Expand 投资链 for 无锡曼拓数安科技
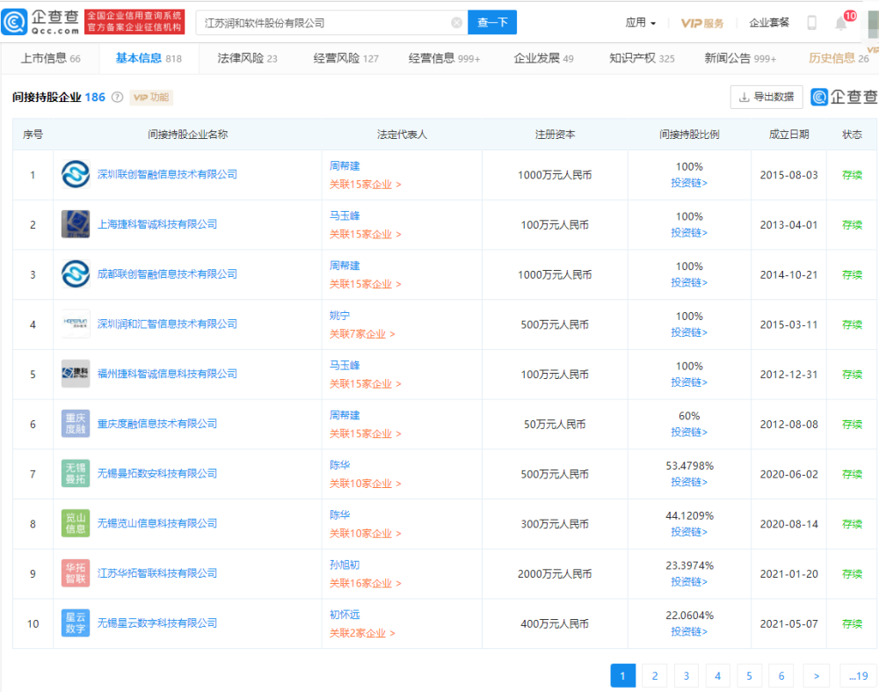 pos(689,483)
